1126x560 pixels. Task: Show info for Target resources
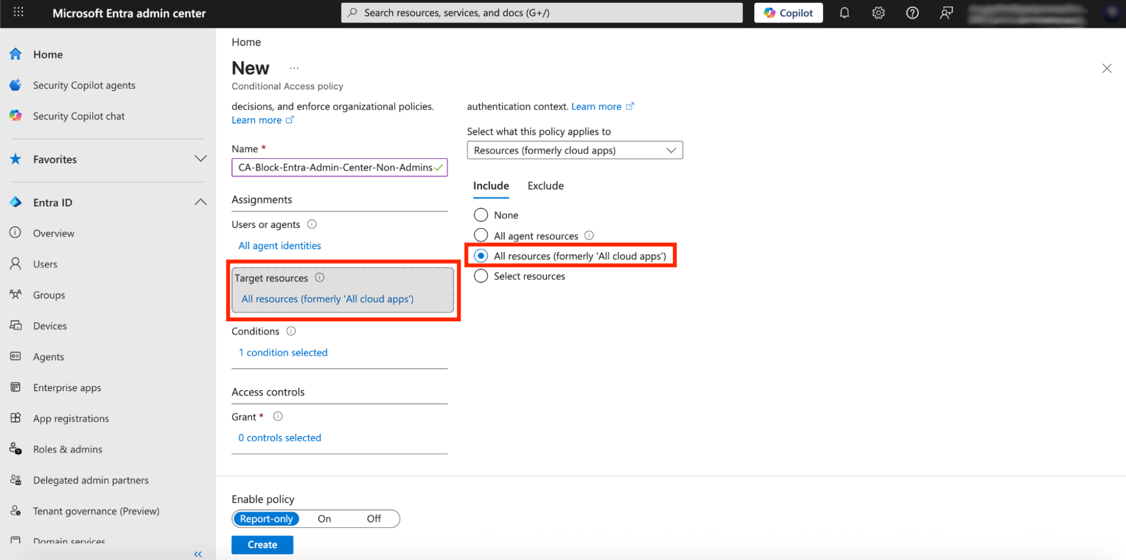pos(319,277)
